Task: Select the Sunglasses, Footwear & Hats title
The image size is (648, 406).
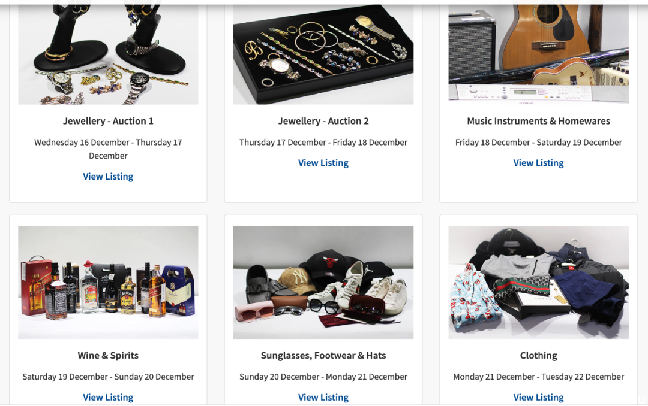Action: point(323,356)
